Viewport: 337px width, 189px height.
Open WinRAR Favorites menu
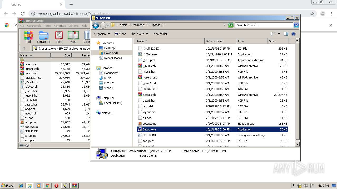(x=60, y=26)
